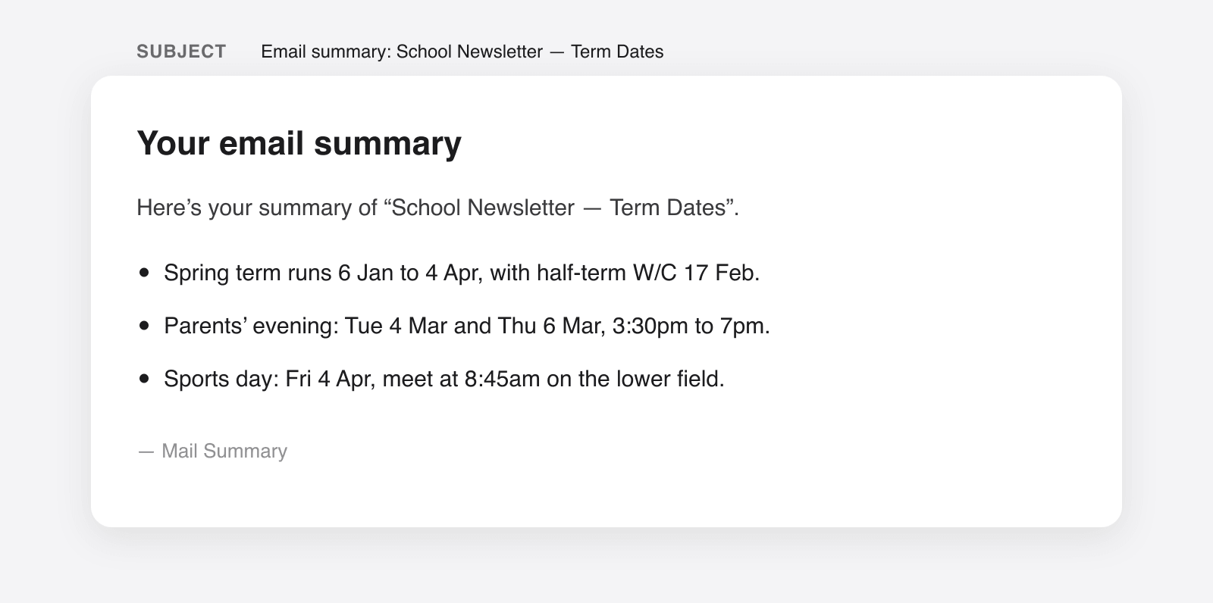Click the "Your email summary" heading
The height and width of the screenshot is (603, 1213).
(299, 143)
